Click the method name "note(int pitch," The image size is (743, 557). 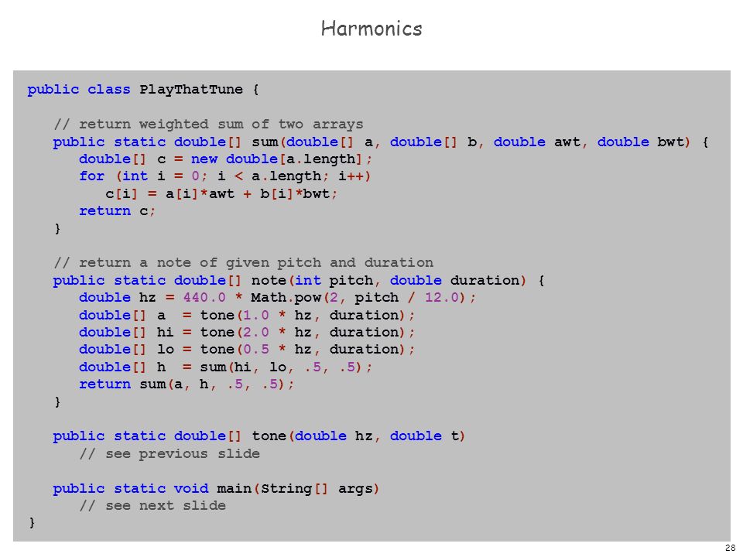tap(316, 280)
